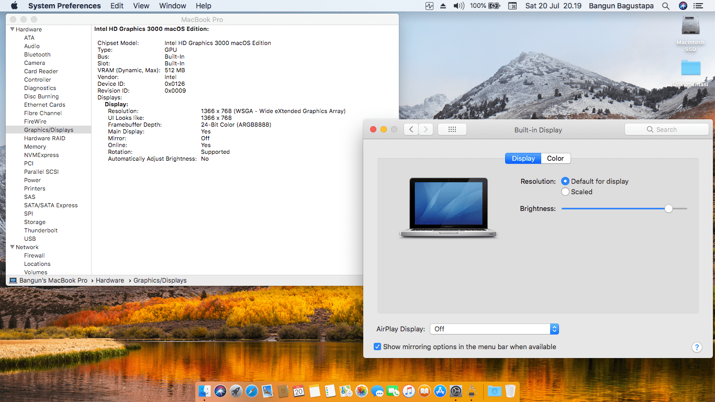Viewport: 715px width, 402px height.
Task: Select Power in hardware list
Action: point(32,180)
